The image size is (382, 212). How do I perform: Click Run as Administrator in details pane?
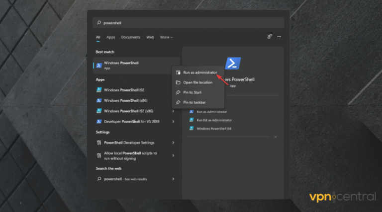212,112
